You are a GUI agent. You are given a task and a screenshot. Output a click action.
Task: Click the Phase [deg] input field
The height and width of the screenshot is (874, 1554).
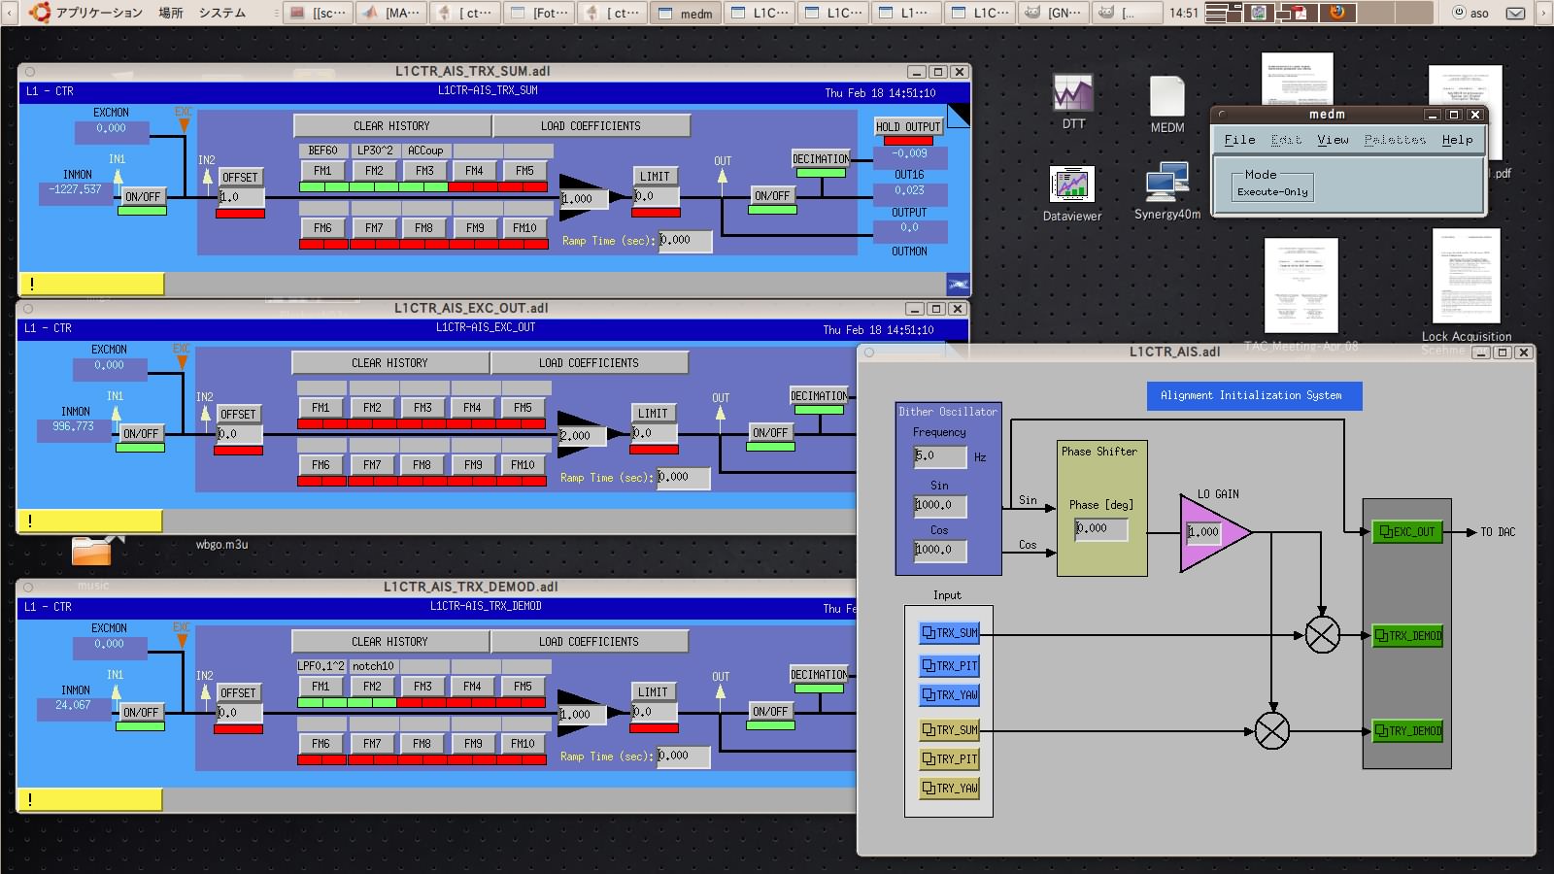1100,528
